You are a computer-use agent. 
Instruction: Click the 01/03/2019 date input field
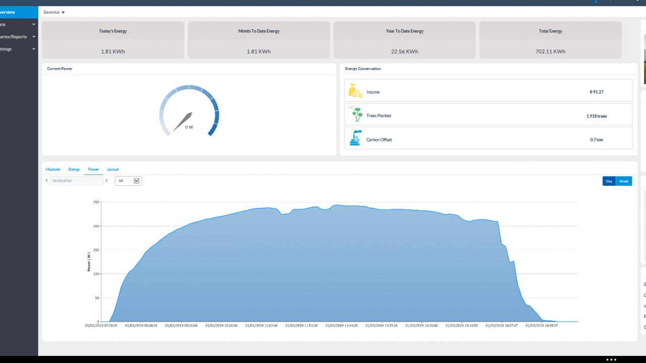point(77,181)
